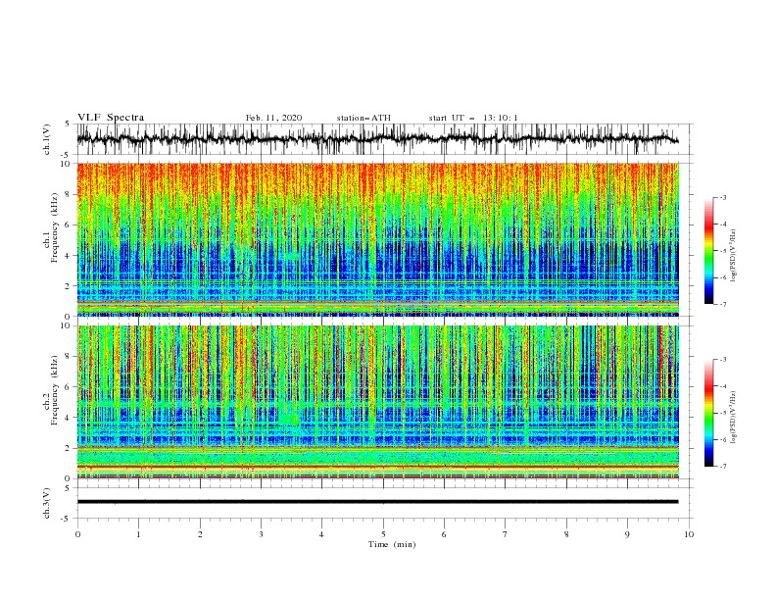Click the ch.2 color scale bar
Viewport: 776px width, 600px height.
coord(708,413)
